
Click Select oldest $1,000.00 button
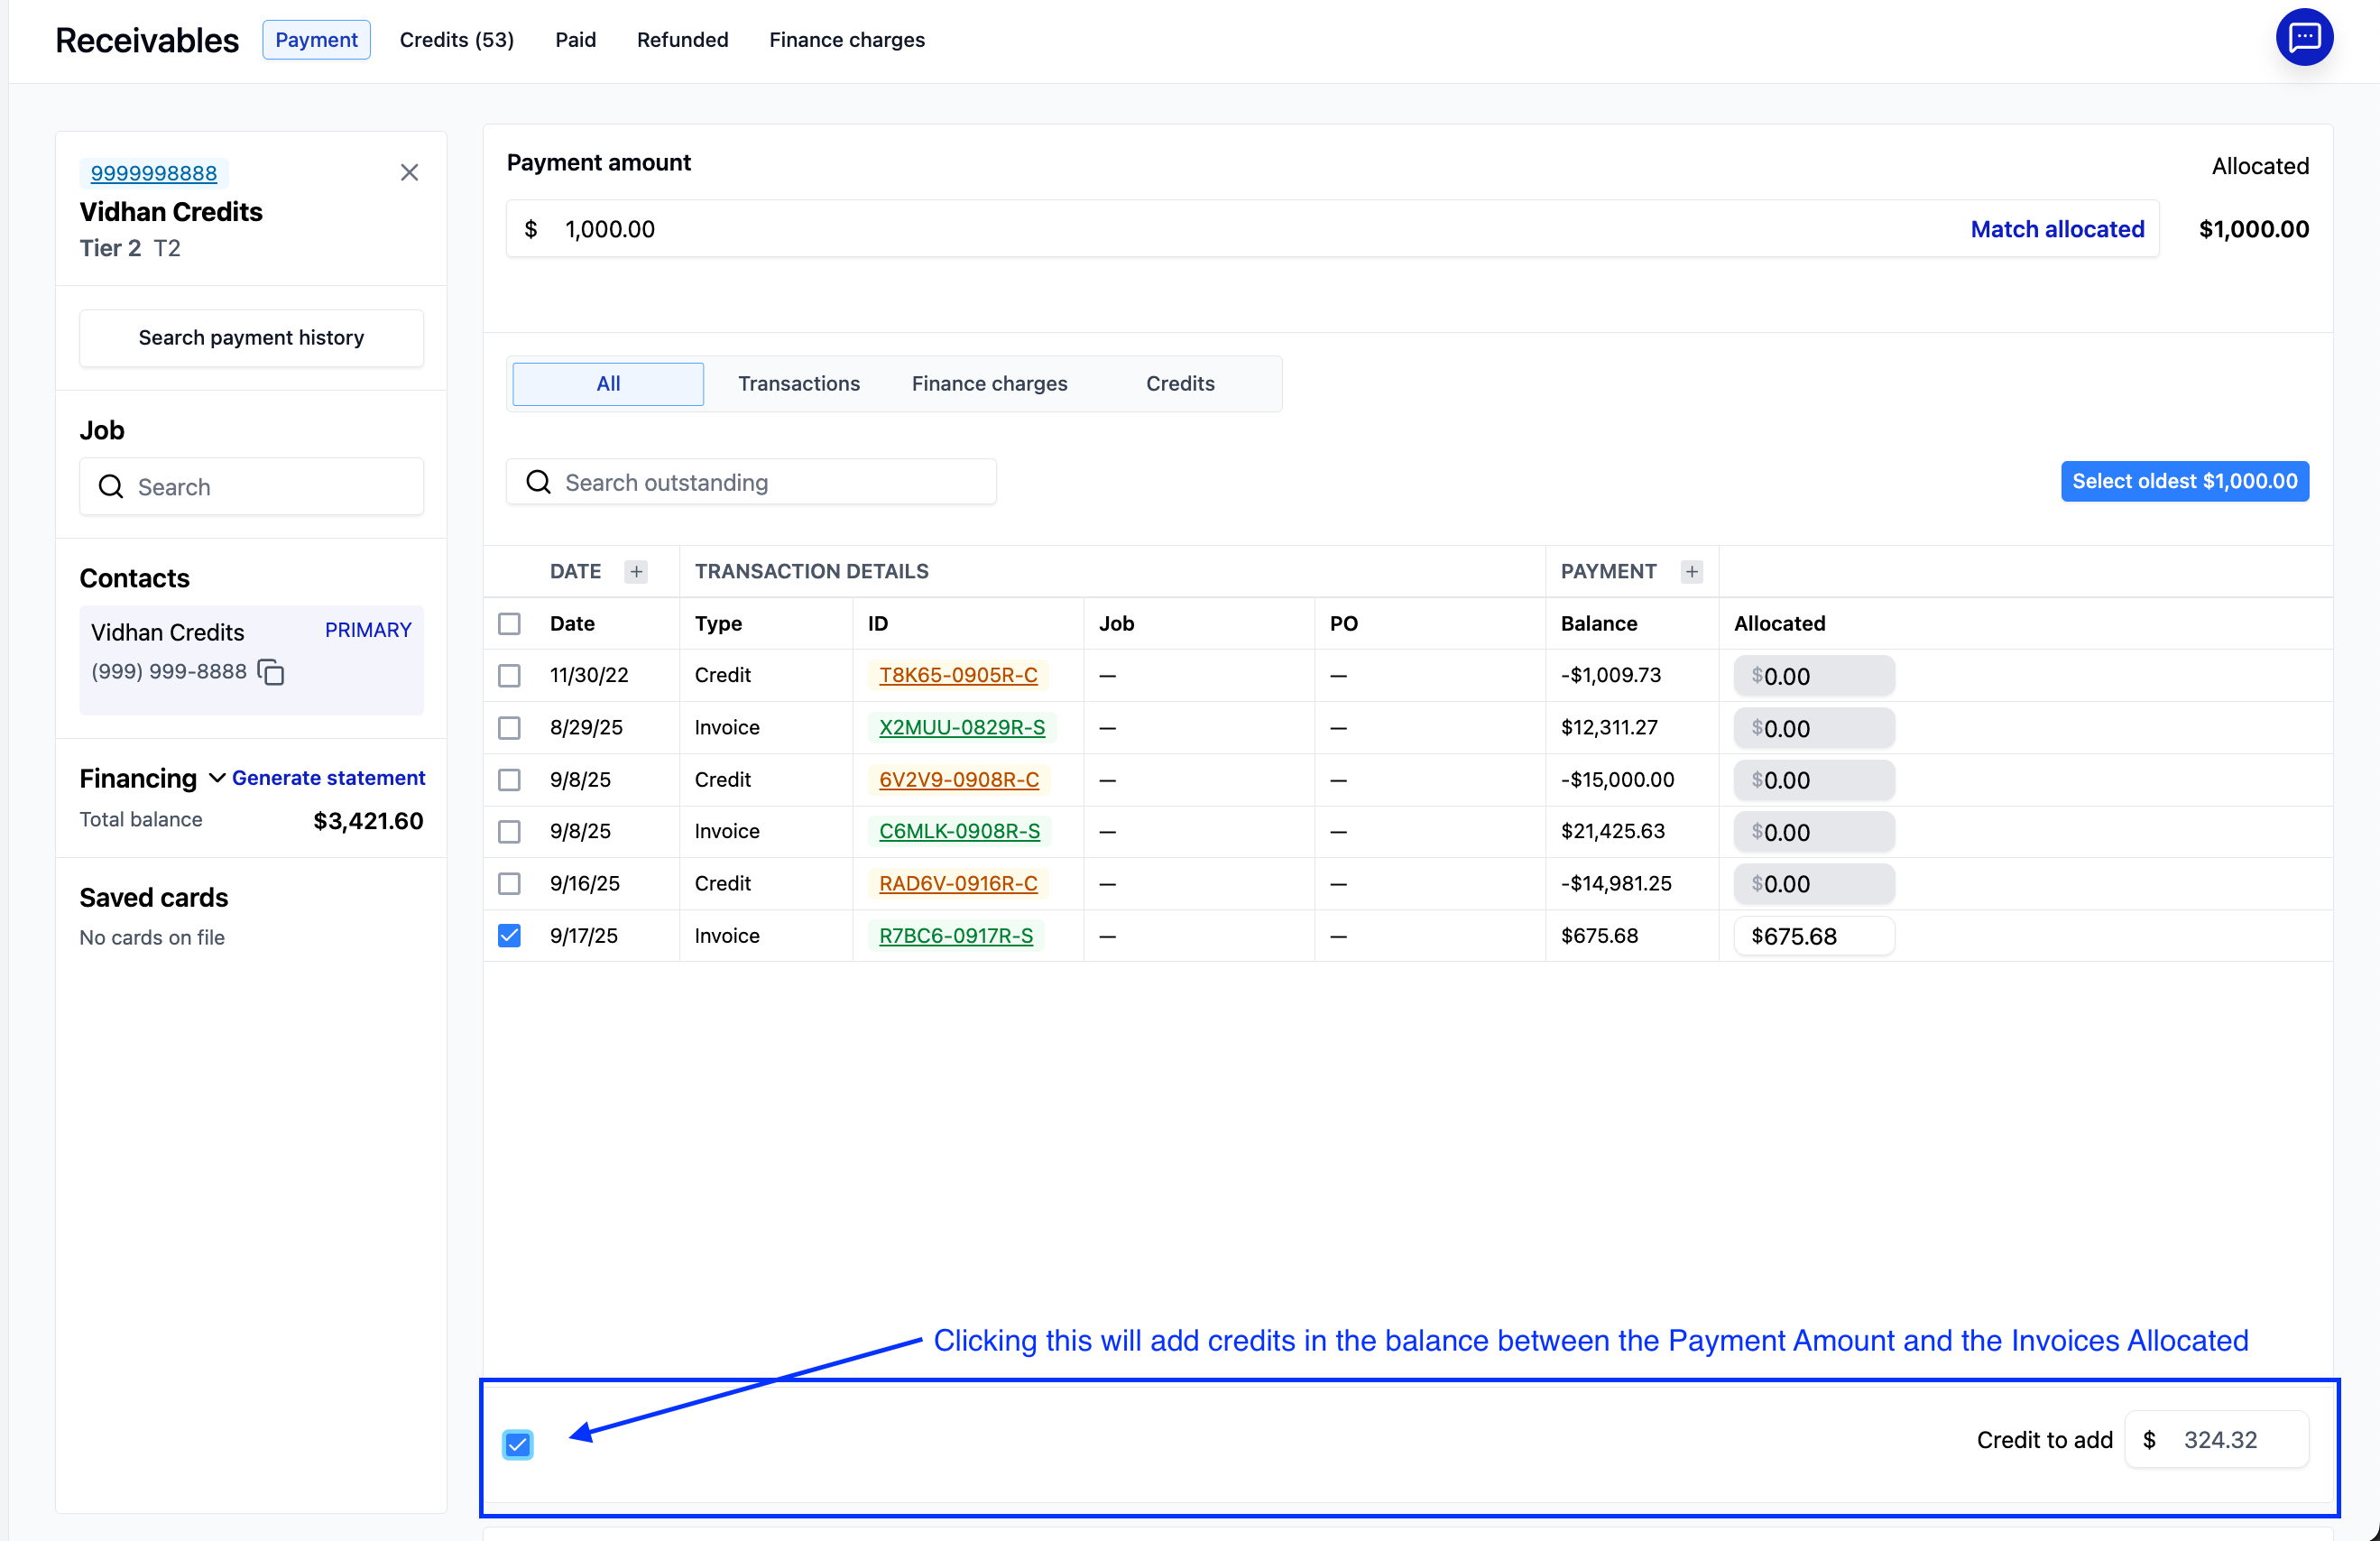(2184, 482)
